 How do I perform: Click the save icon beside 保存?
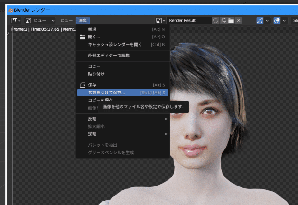pyautogui.click(x=83, y=85)
